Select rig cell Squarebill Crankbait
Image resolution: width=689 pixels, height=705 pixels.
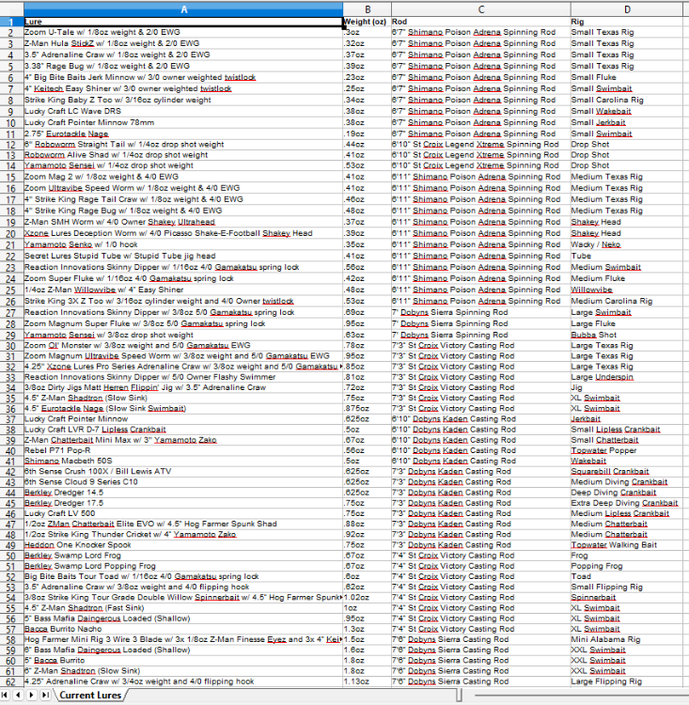pyautogui.click(x=627, y=471)
